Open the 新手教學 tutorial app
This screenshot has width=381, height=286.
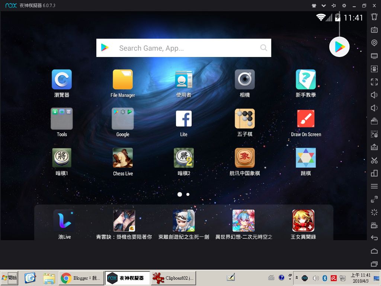[306, 80]
